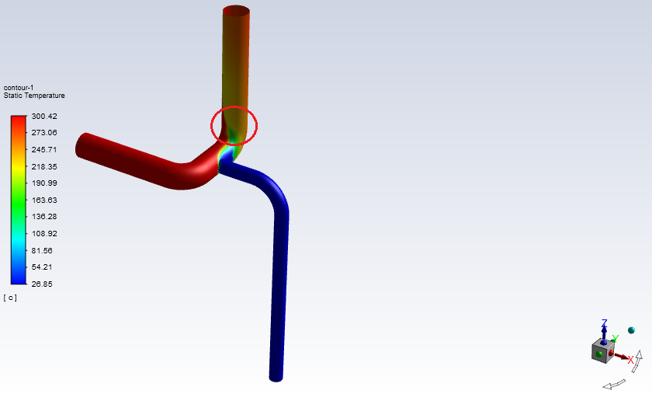
Task: Click the leftward rotate arrow below triad
Action: click(x=614, y=384)
